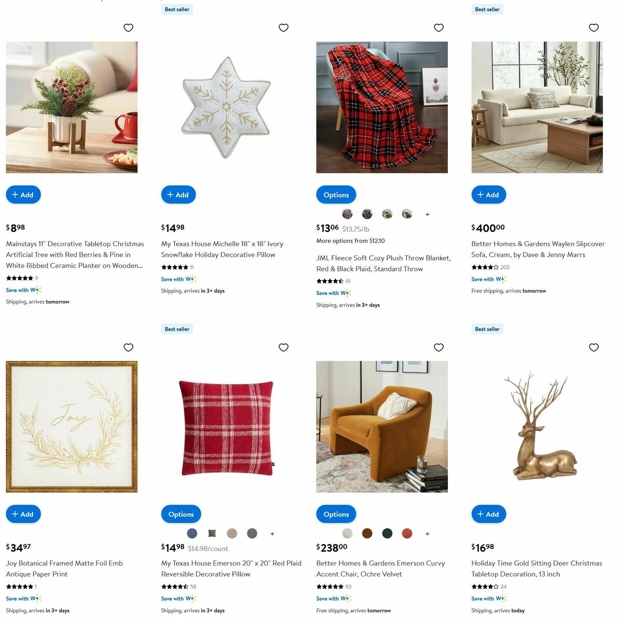Add Waylen Slipcover Sofa to cart

tap(489, 195)
